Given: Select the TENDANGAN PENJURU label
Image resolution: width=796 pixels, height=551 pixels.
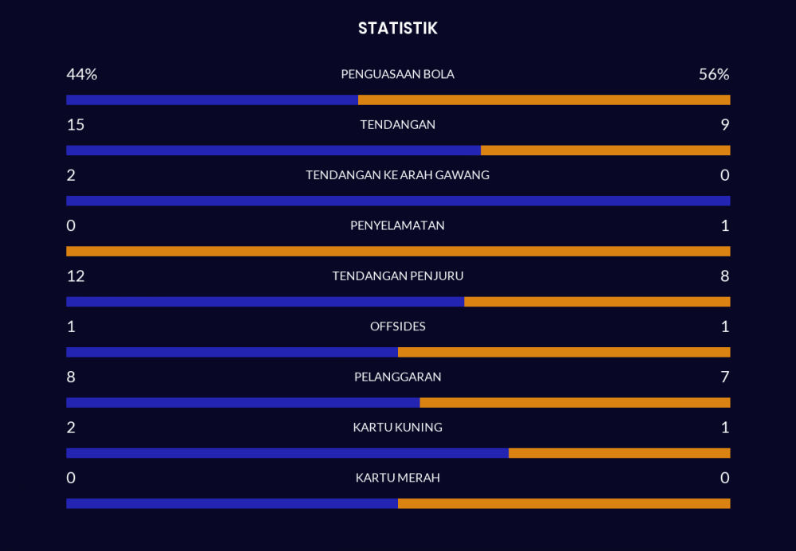Looking at the screenshot, I should [397, 276].
